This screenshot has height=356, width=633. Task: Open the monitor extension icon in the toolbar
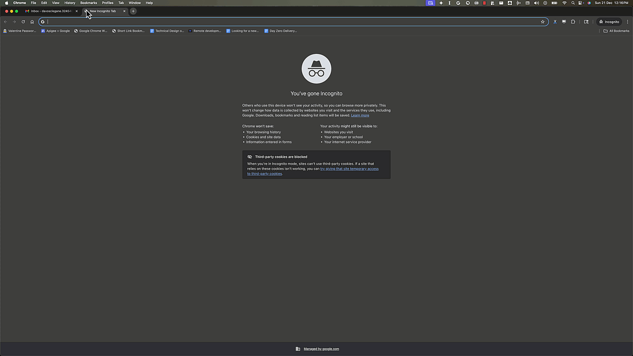pyautogui.click(x=564, y=22)
